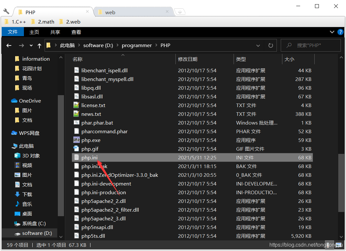
Task: Open the 主页 ribbon tab
Action: 34,32
